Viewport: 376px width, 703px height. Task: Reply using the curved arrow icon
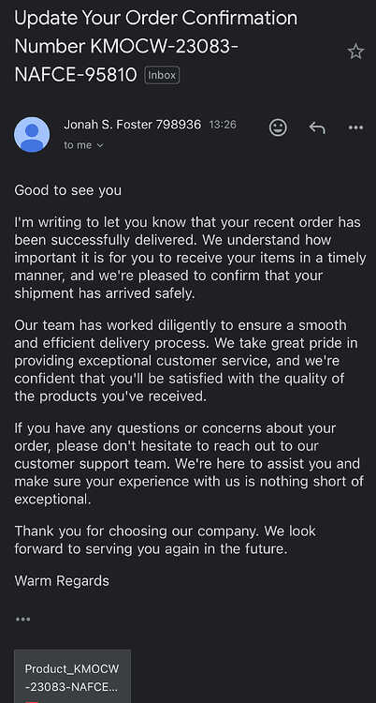[x=317, y=127]
